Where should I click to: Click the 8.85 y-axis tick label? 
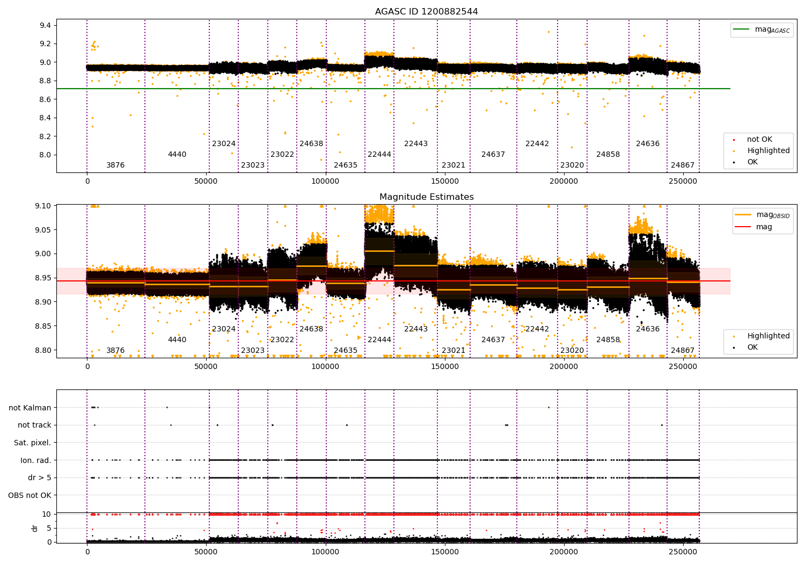44,327
